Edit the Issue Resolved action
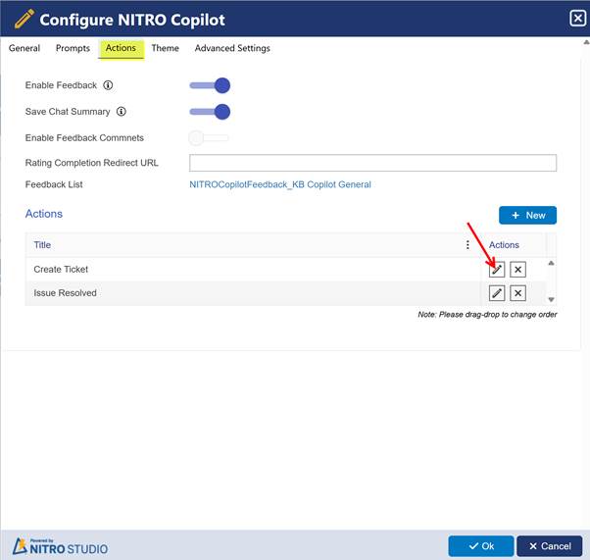This screenshot has height=560, width=590. click(x=497, y=293)
